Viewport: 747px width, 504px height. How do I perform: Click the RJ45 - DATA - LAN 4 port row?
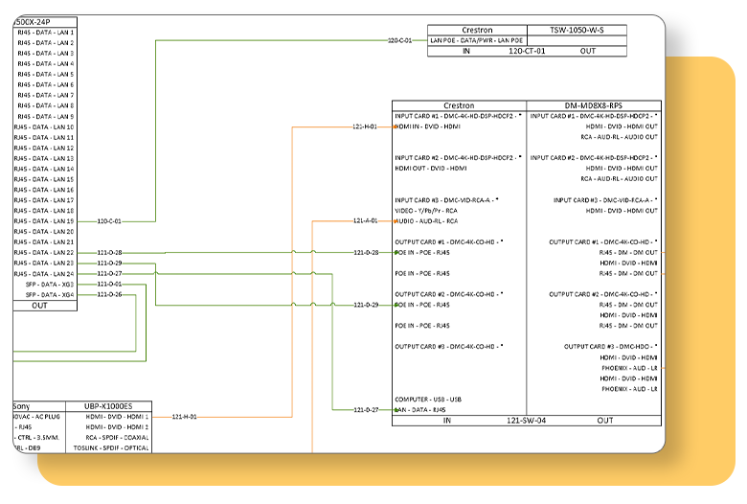tap(46, 64)
